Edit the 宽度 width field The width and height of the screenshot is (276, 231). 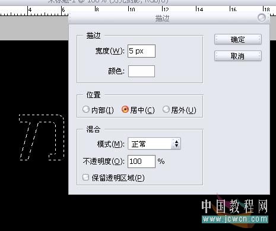coord(141,51)
